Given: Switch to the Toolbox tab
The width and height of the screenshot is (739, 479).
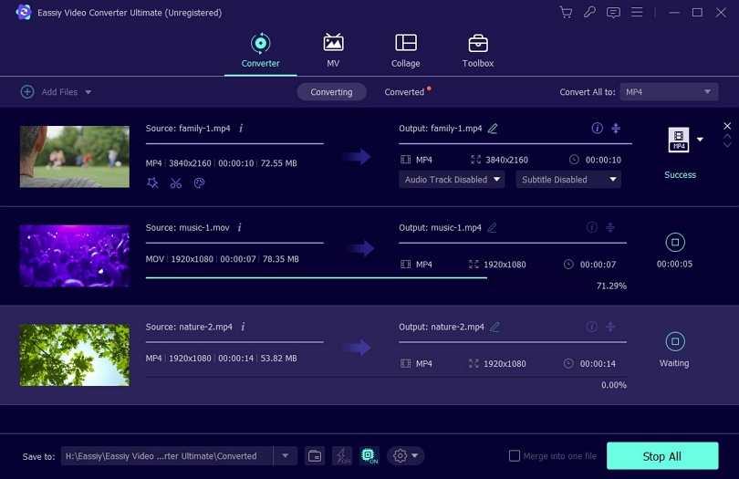Looking at the screenshot, I should coord(477,51).
